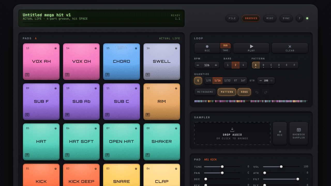Trigger the CHORD pad
Image resolution: width=331 pixels, height=186 pixels.
pyautogui.click(x=122, y=61)
